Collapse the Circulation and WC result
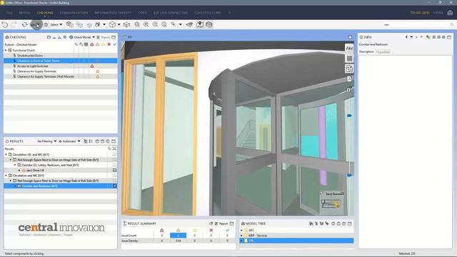 (6, 176)
